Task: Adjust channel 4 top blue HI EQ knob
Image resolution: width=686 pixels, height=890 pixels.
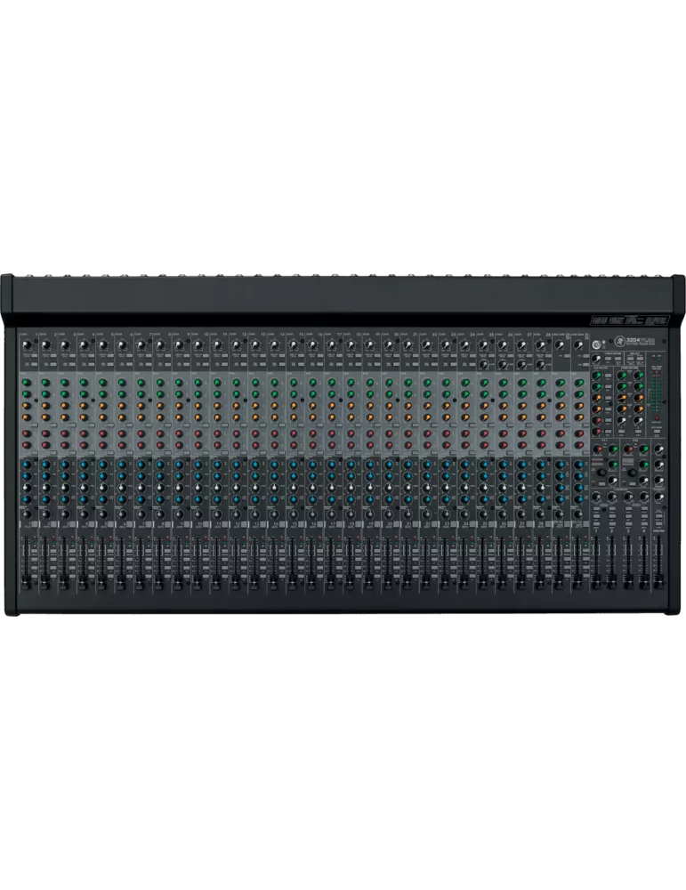Action: coord(83,465)
